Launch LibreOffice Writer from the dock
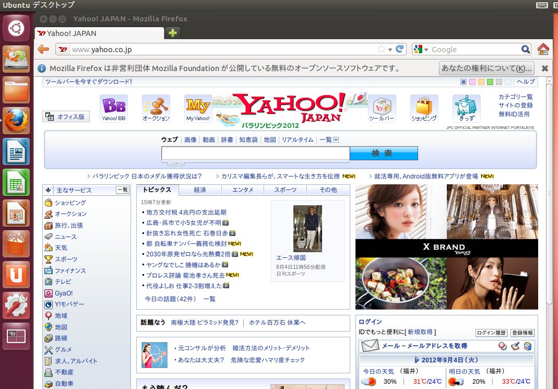The image size is (558, 389). coord(16,151)
